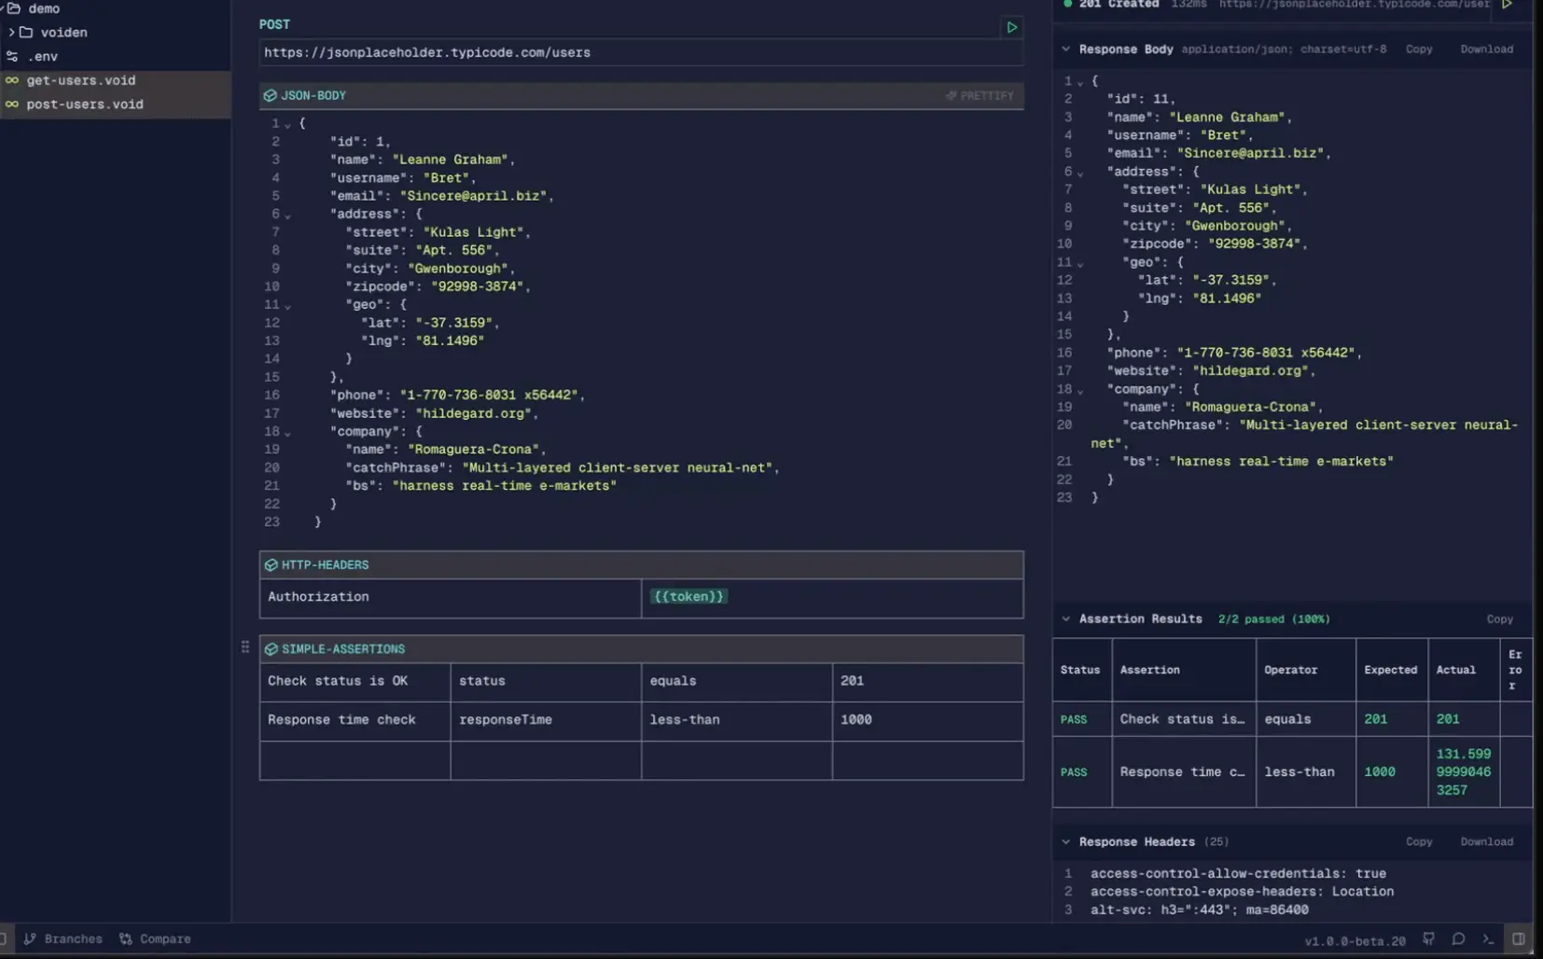The width and height of the screenshot is (1543, 959).
Task: Click the "equals" operator cell in SIMPLE-ASSERTIONS
Action: point(737,681)
